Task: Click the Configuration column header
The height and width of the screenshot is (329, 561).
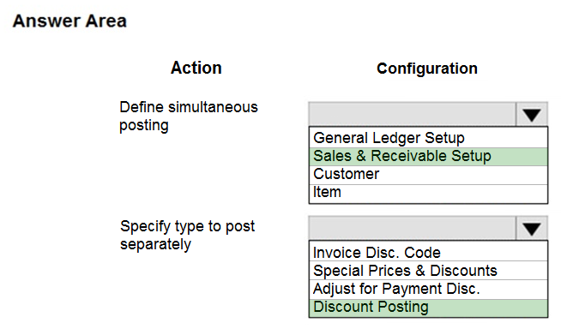Action: [x=427, y=69]
